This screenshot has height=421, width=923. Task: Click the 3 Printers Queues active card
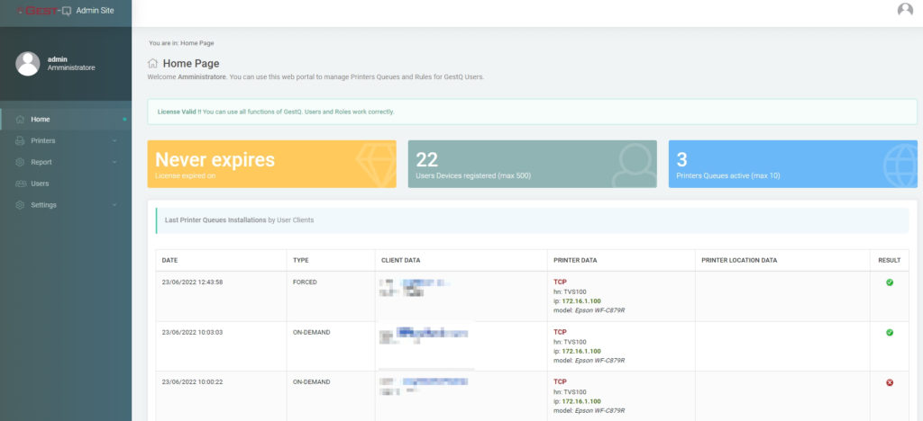(793, 164)
